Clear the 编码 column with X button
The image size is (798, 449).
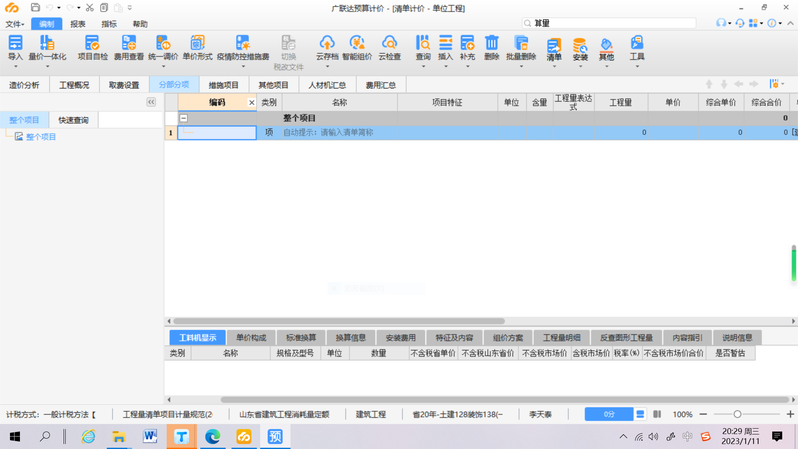(x=251, y=102)
